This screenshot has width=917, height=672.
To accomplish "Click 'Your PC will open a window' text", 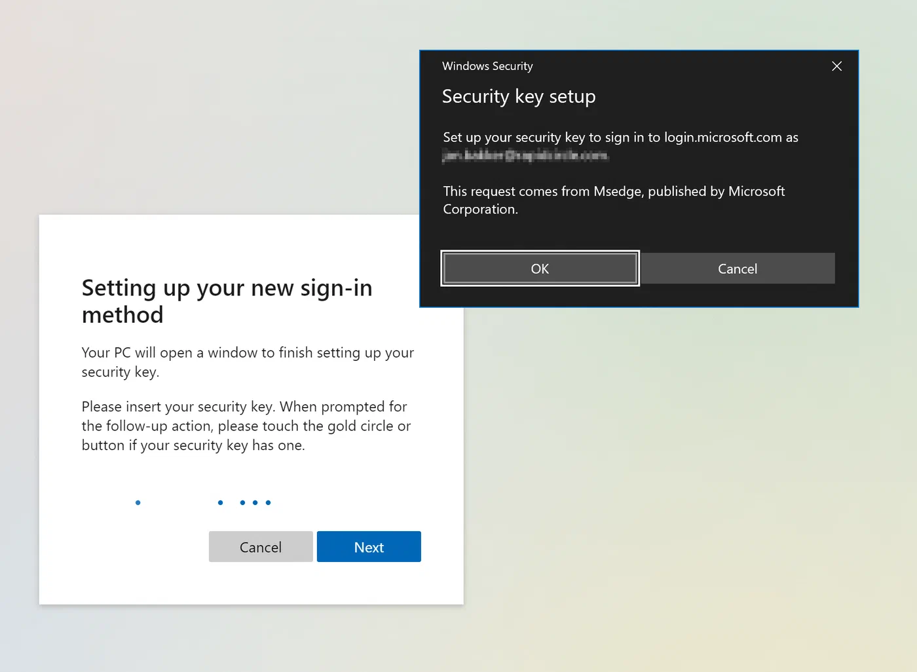I will pyautogui.click(x=248, y=362).
